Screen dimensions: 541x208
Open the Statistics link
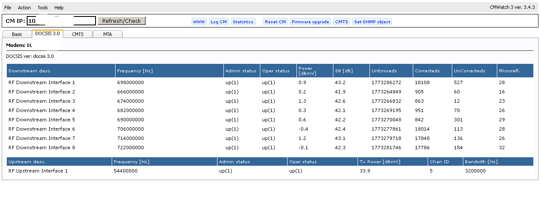[x=243, y=22]
